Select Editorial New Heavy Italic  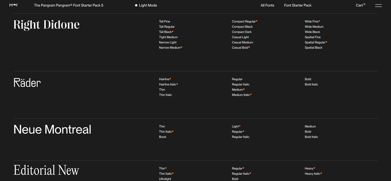(x=313, y=174)
